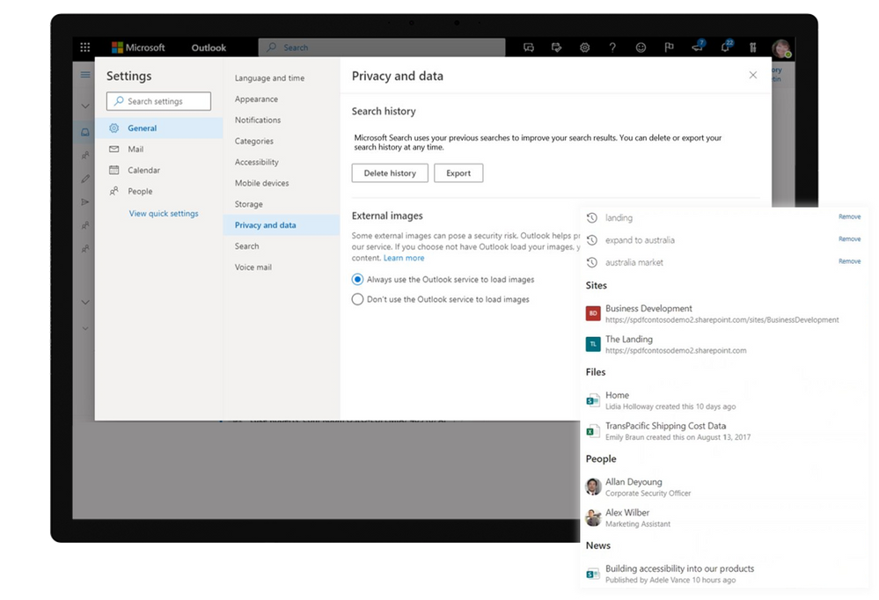The height and width of the screenshot is (600, 879).
Task: Select 'Always use the Outlook service to load images'
Action: 357,279
